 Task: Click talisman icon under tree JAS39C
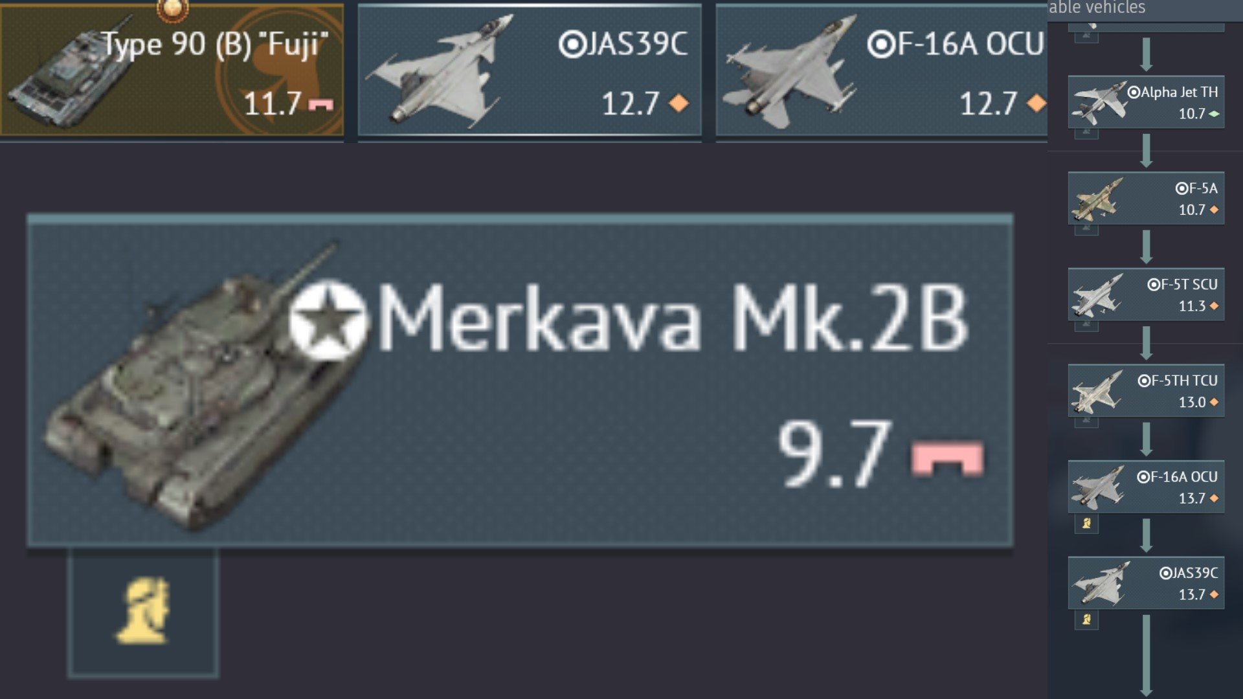point(1086,620)
